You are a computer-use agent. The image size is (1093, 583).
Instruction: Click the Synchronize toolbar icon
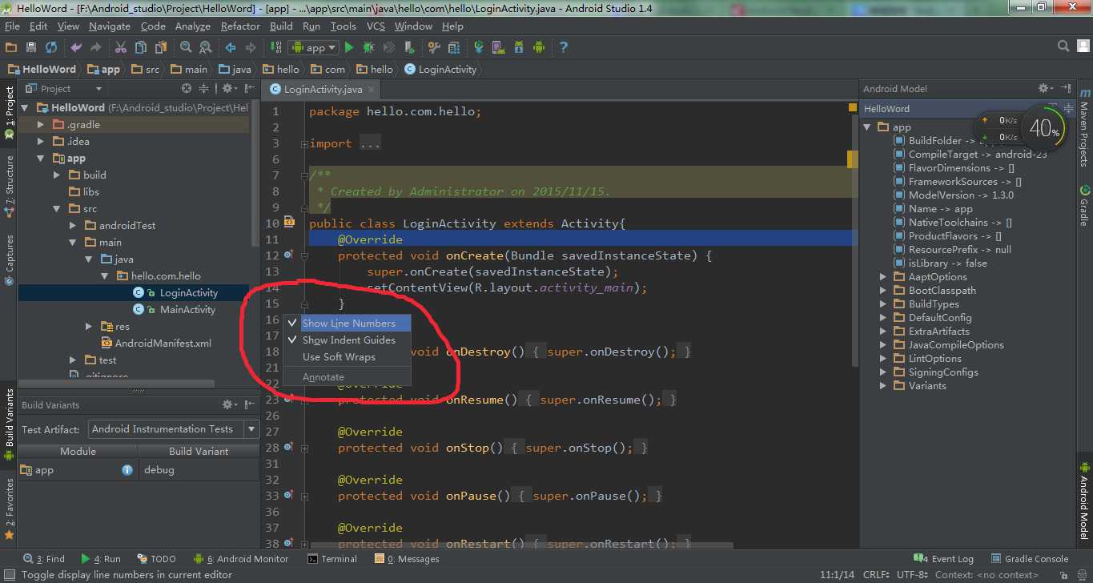[x=51, y=47]
